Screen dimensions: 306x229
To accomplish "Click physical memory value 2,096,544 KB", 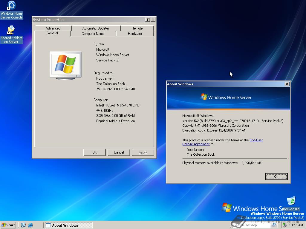I will coord(251,163).
